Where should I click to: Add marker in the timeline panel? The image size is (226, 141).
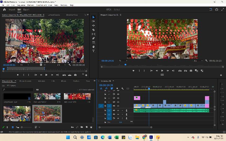click(117, 88)
